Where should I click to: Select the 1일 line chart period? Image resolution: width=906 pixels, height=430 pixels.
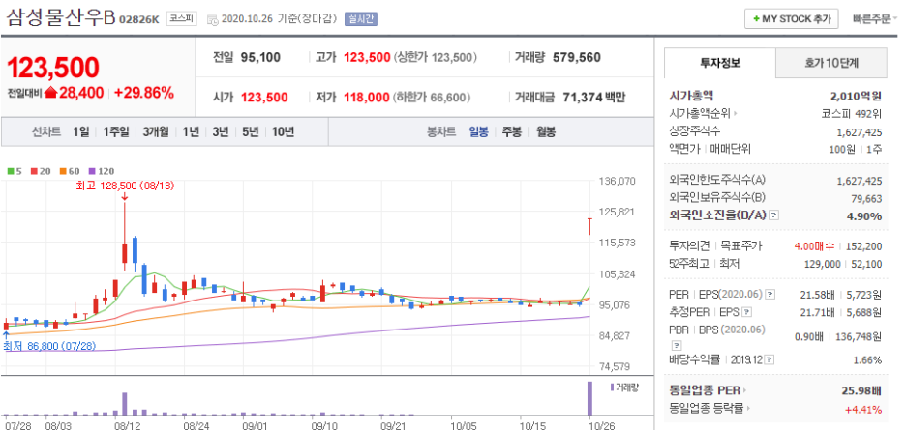[81, 132]
